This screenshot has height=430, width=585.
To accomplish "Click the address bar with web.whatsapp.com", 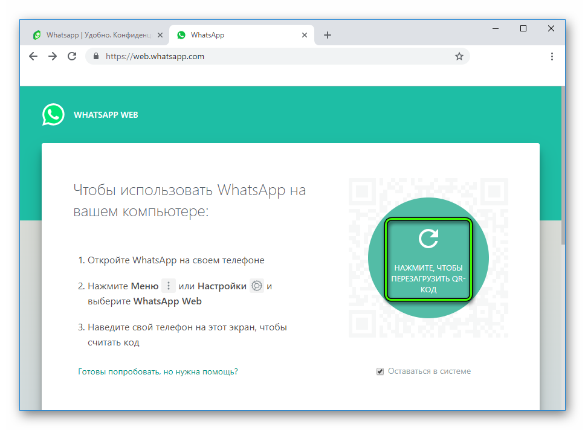I will [277, 56].
